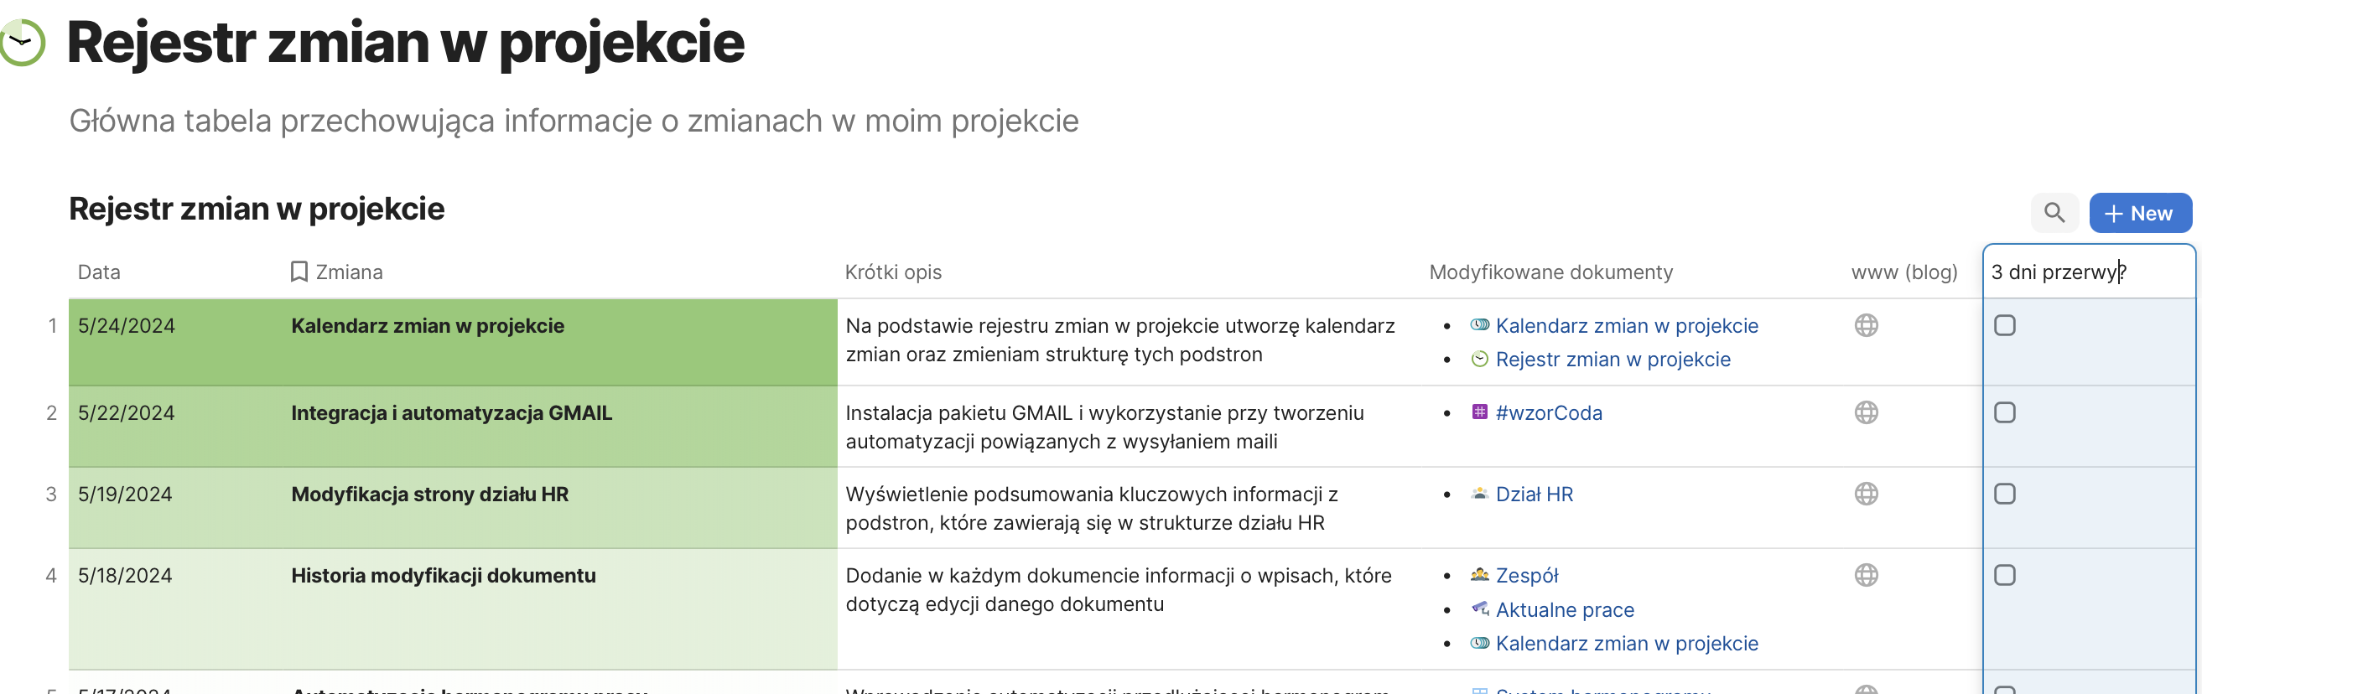Tick checkbox for Integracja i automatyzacja GMAIL
The height and width of the screenshot is (694, 2363).
(2004, 412)
